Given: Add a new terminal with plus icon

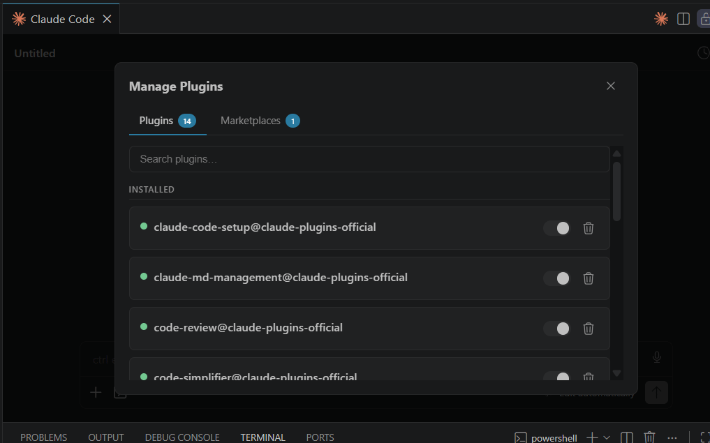Looking at the screenshot, I should [x=592, y=437].
